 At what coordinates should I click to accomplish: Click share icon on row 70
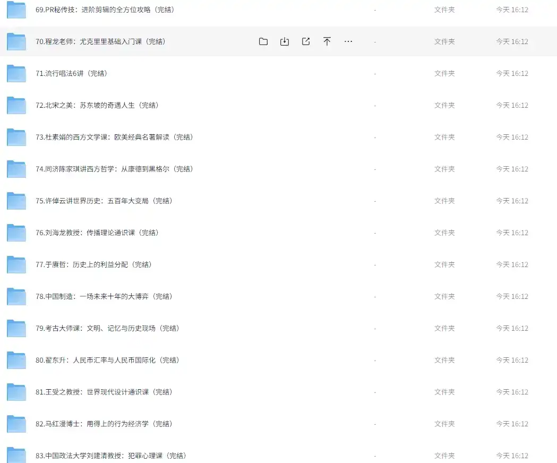tap(306, 41)
